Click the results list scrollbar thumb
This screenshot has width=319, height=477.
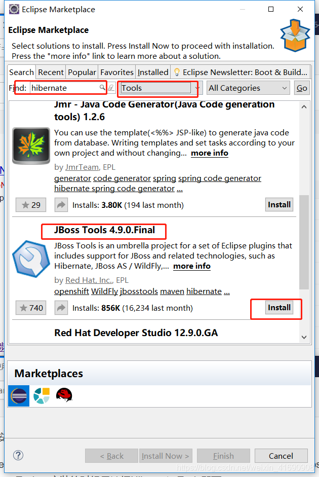pyautogui.click(x=304, y=242)
